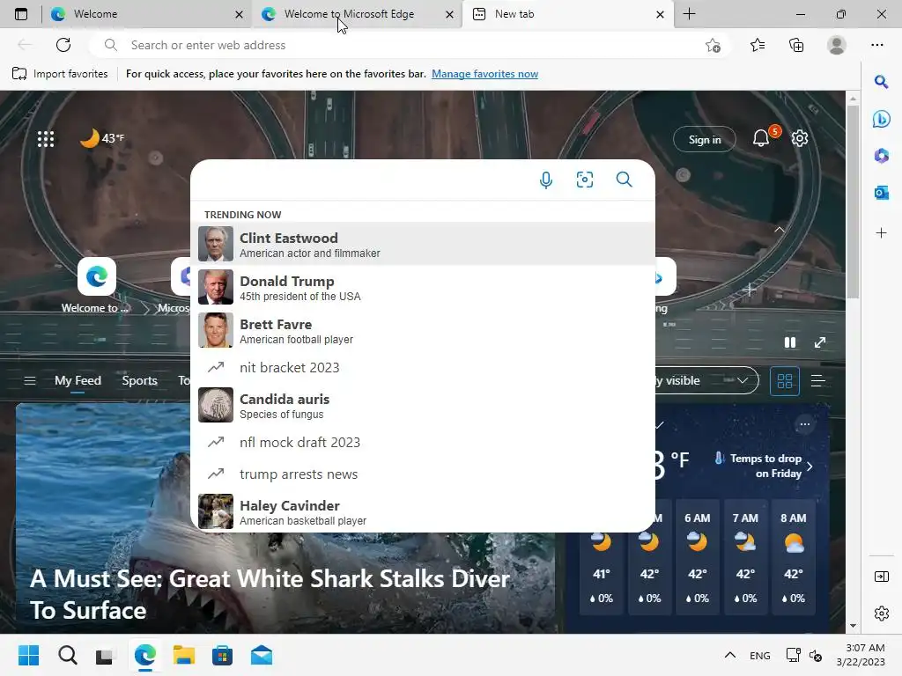Open File Explorer from taskbar
The width and height of the screenshot is (902, 676).
point(183,655)
